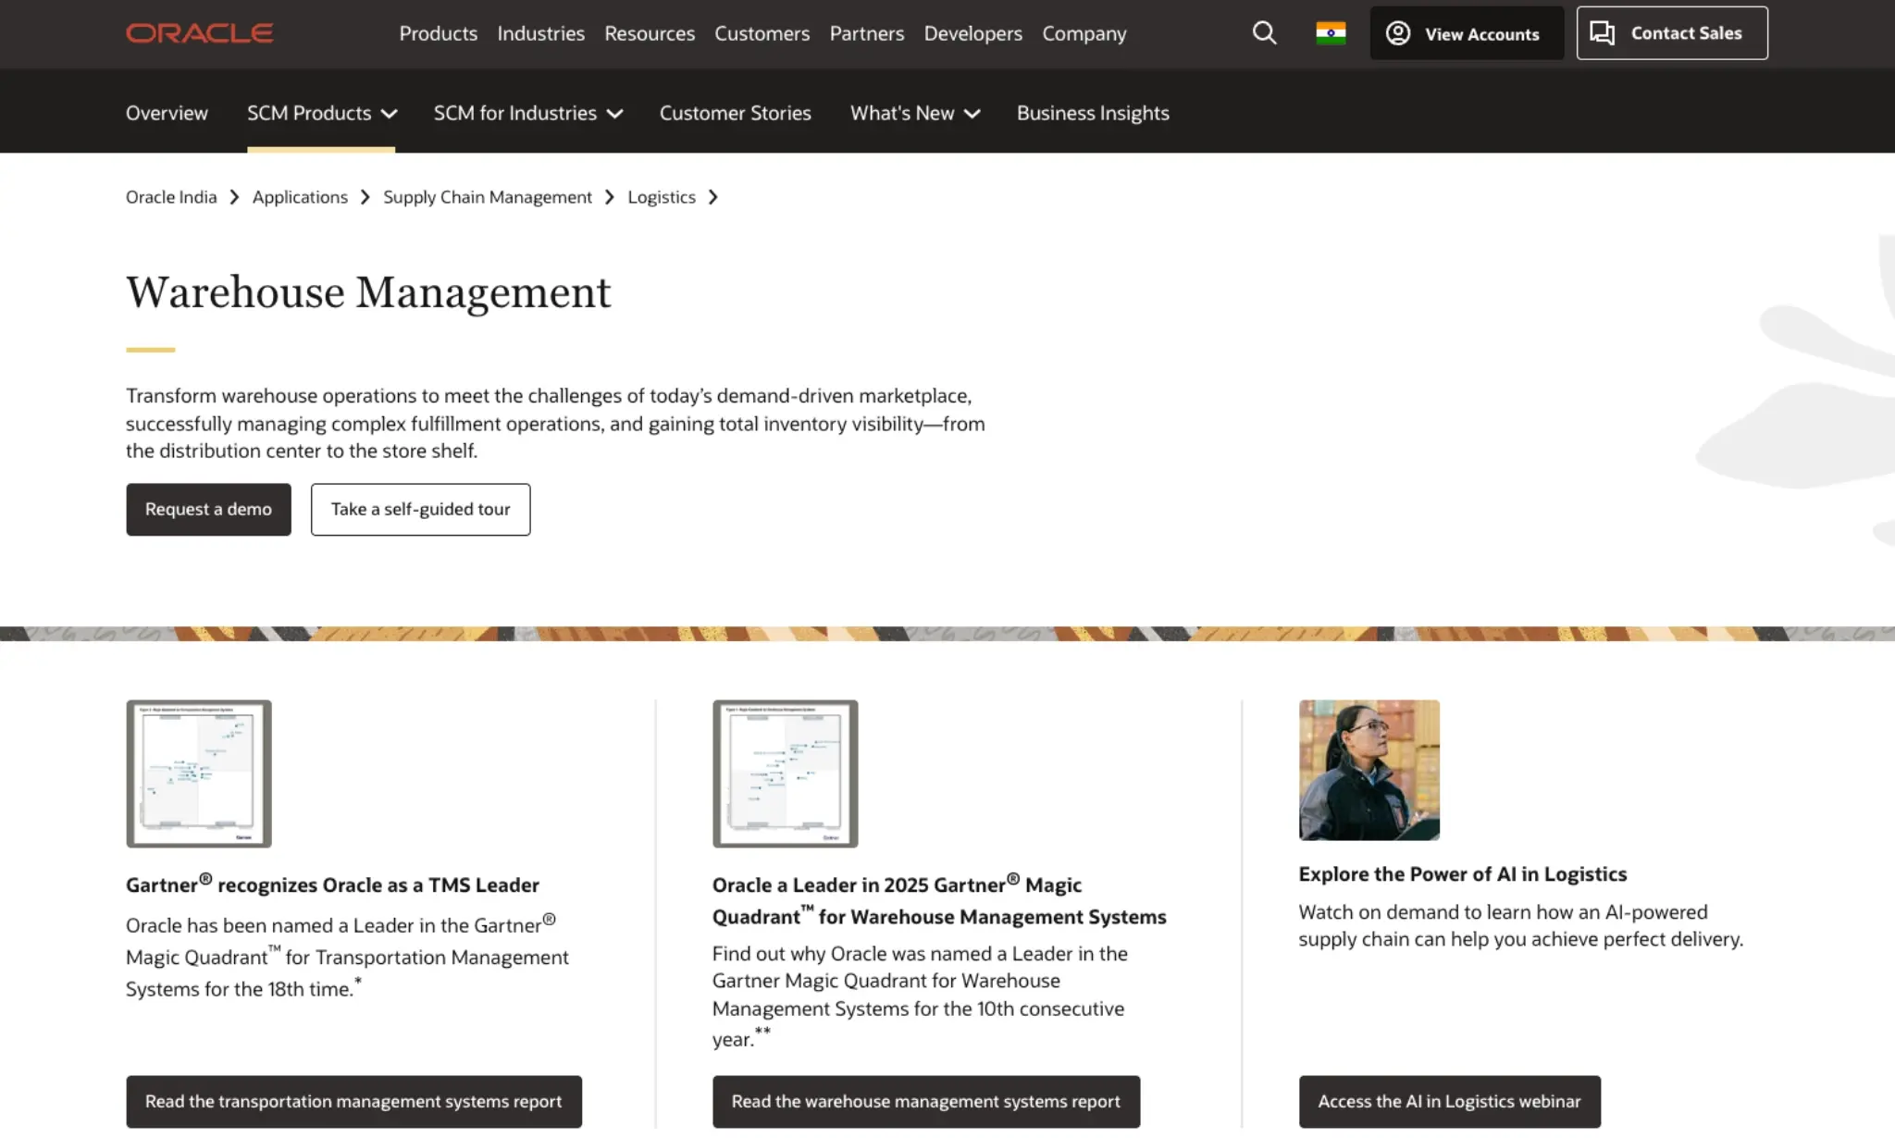Click the Request a demo button
This screenshot has width=1895, height=1138.
pyautogui.click(x=208, y=509)
